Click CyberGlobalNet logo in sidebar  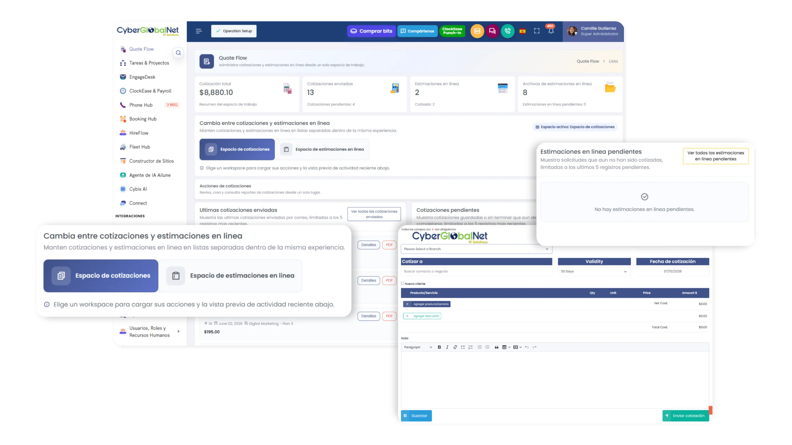click(148, 31)
